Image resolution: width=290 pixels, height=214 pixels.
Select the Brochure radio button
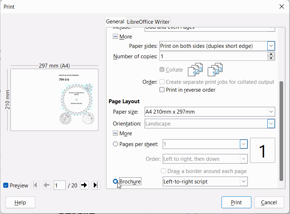click(115, 182)
